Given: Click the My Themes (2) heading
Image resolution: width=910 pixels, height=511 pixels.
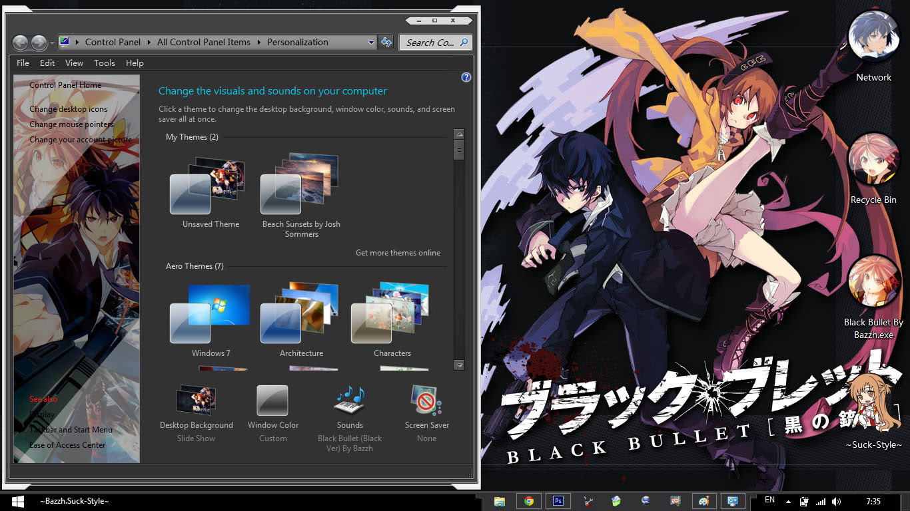Looking at the screenshot, I should pos(192,137).
